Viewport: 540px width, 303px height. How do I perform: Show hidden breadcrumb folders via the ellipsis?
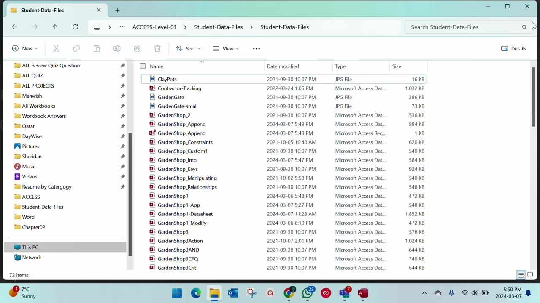pyautogui.click(x=122, y=27)
